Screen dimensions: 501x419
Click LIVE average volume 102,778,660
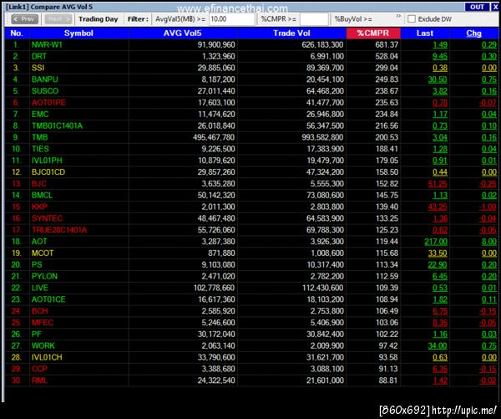coord(214,288)
